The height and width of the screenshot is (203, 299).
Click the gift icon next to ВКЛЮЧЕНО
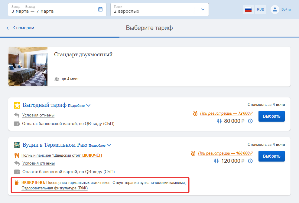pos(17,183)
